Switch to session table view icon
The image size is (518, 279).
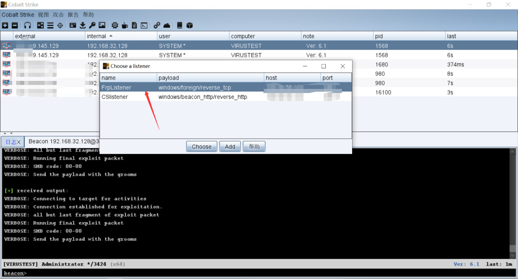click(x=50, y=25)
